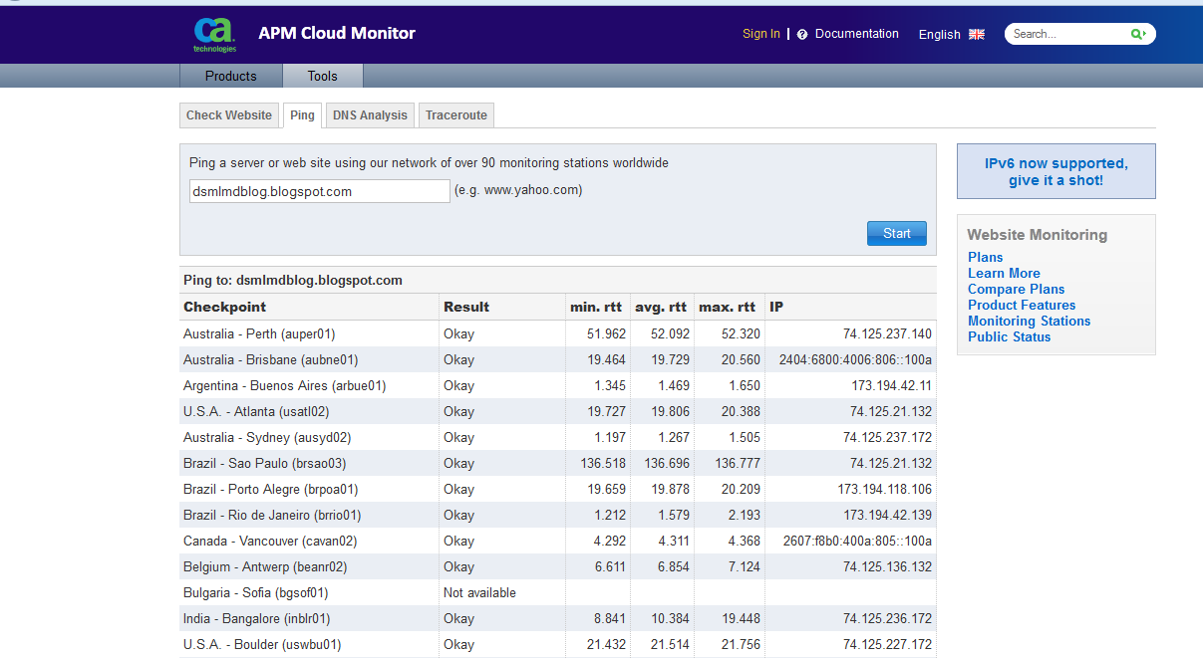
Task: Select the Belgium - Antwerp (beanr02) row
Action: [558, 566]
